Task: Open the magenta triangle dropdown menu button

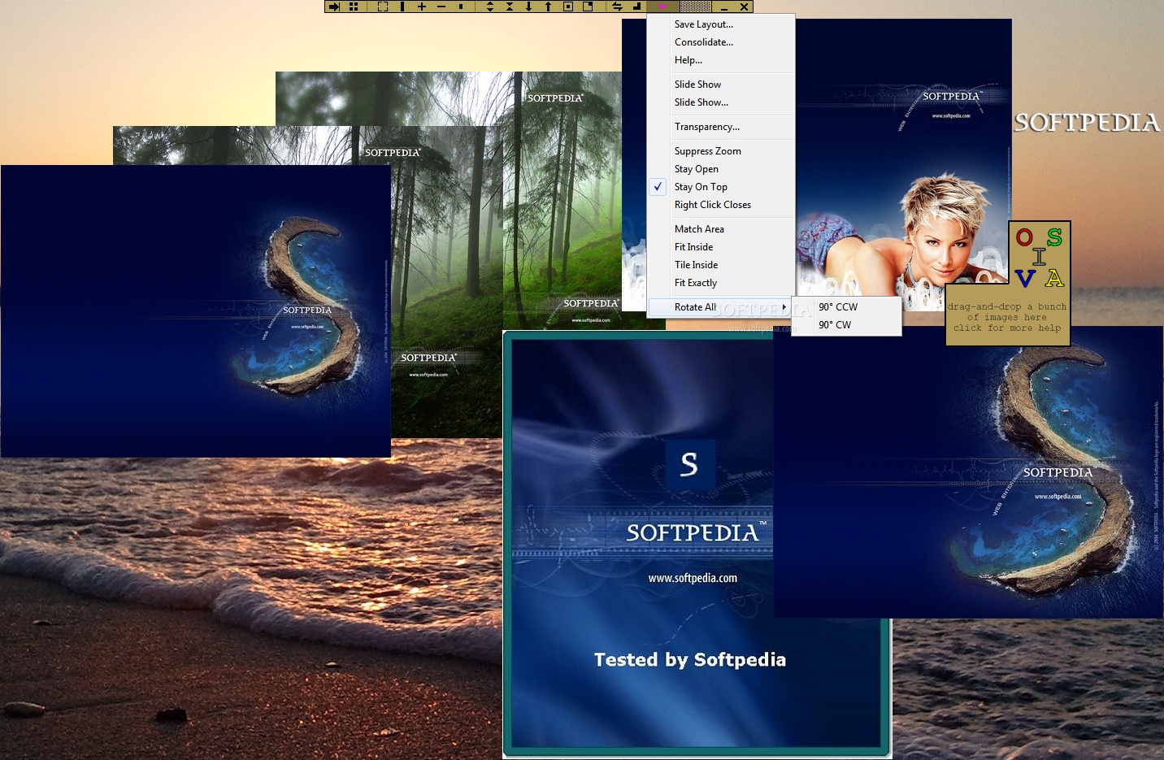Action: (x=662, y=7)
